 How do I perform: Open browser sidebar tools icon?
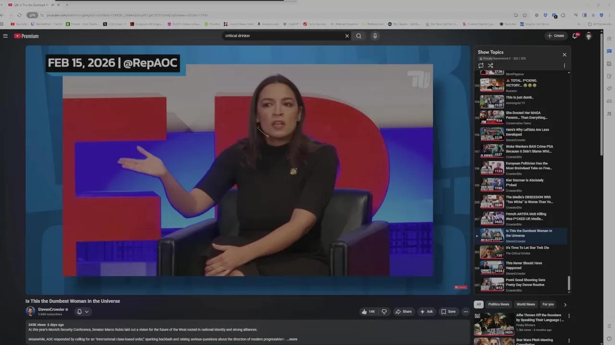click(609, 114)
